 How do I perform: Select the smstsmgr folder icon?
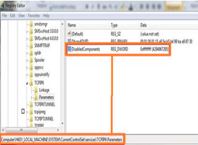[31, 24]
